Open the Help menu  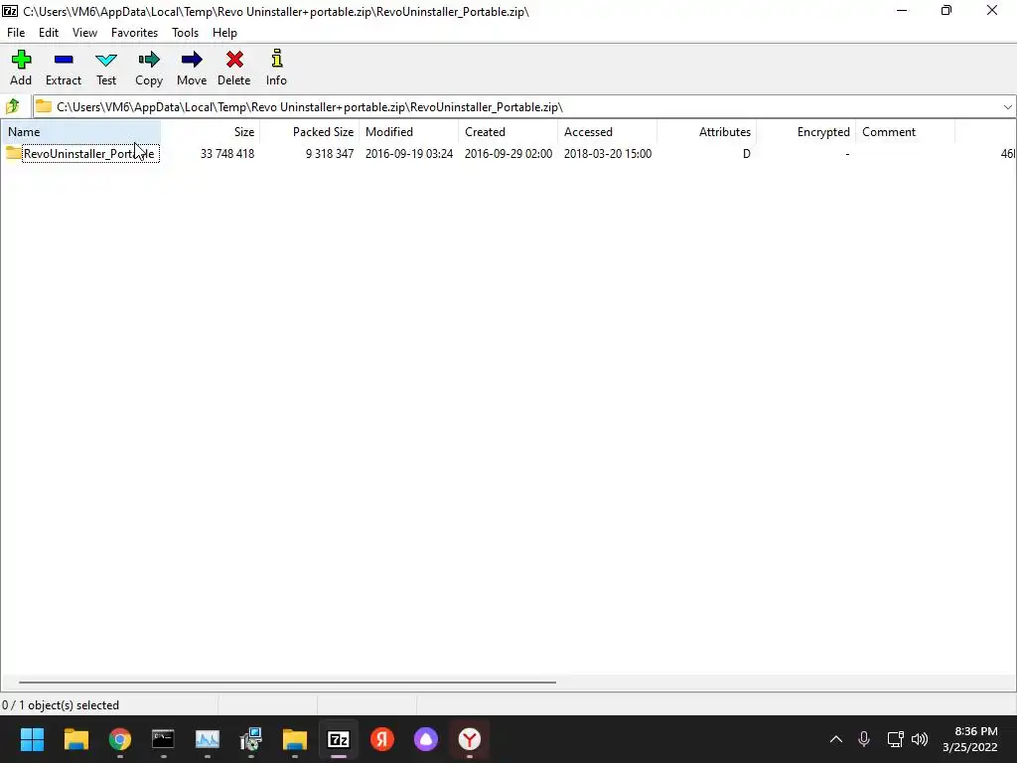224,33
